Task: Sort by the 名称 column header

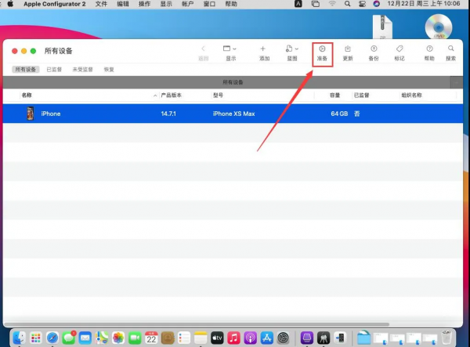Action: click(27, 96)
